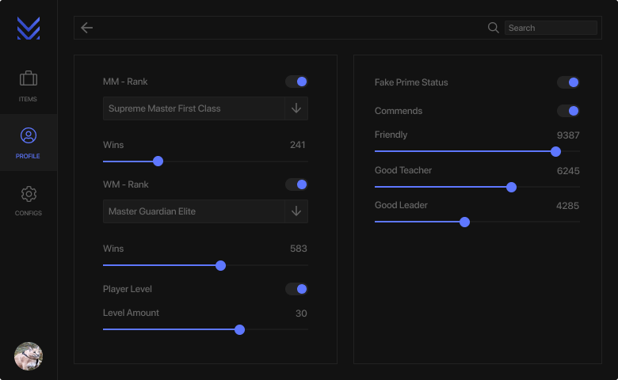Expand Supreme Master First Class dropdown
Viewport: 618px width, 380px height.
(x=194, y=108)
